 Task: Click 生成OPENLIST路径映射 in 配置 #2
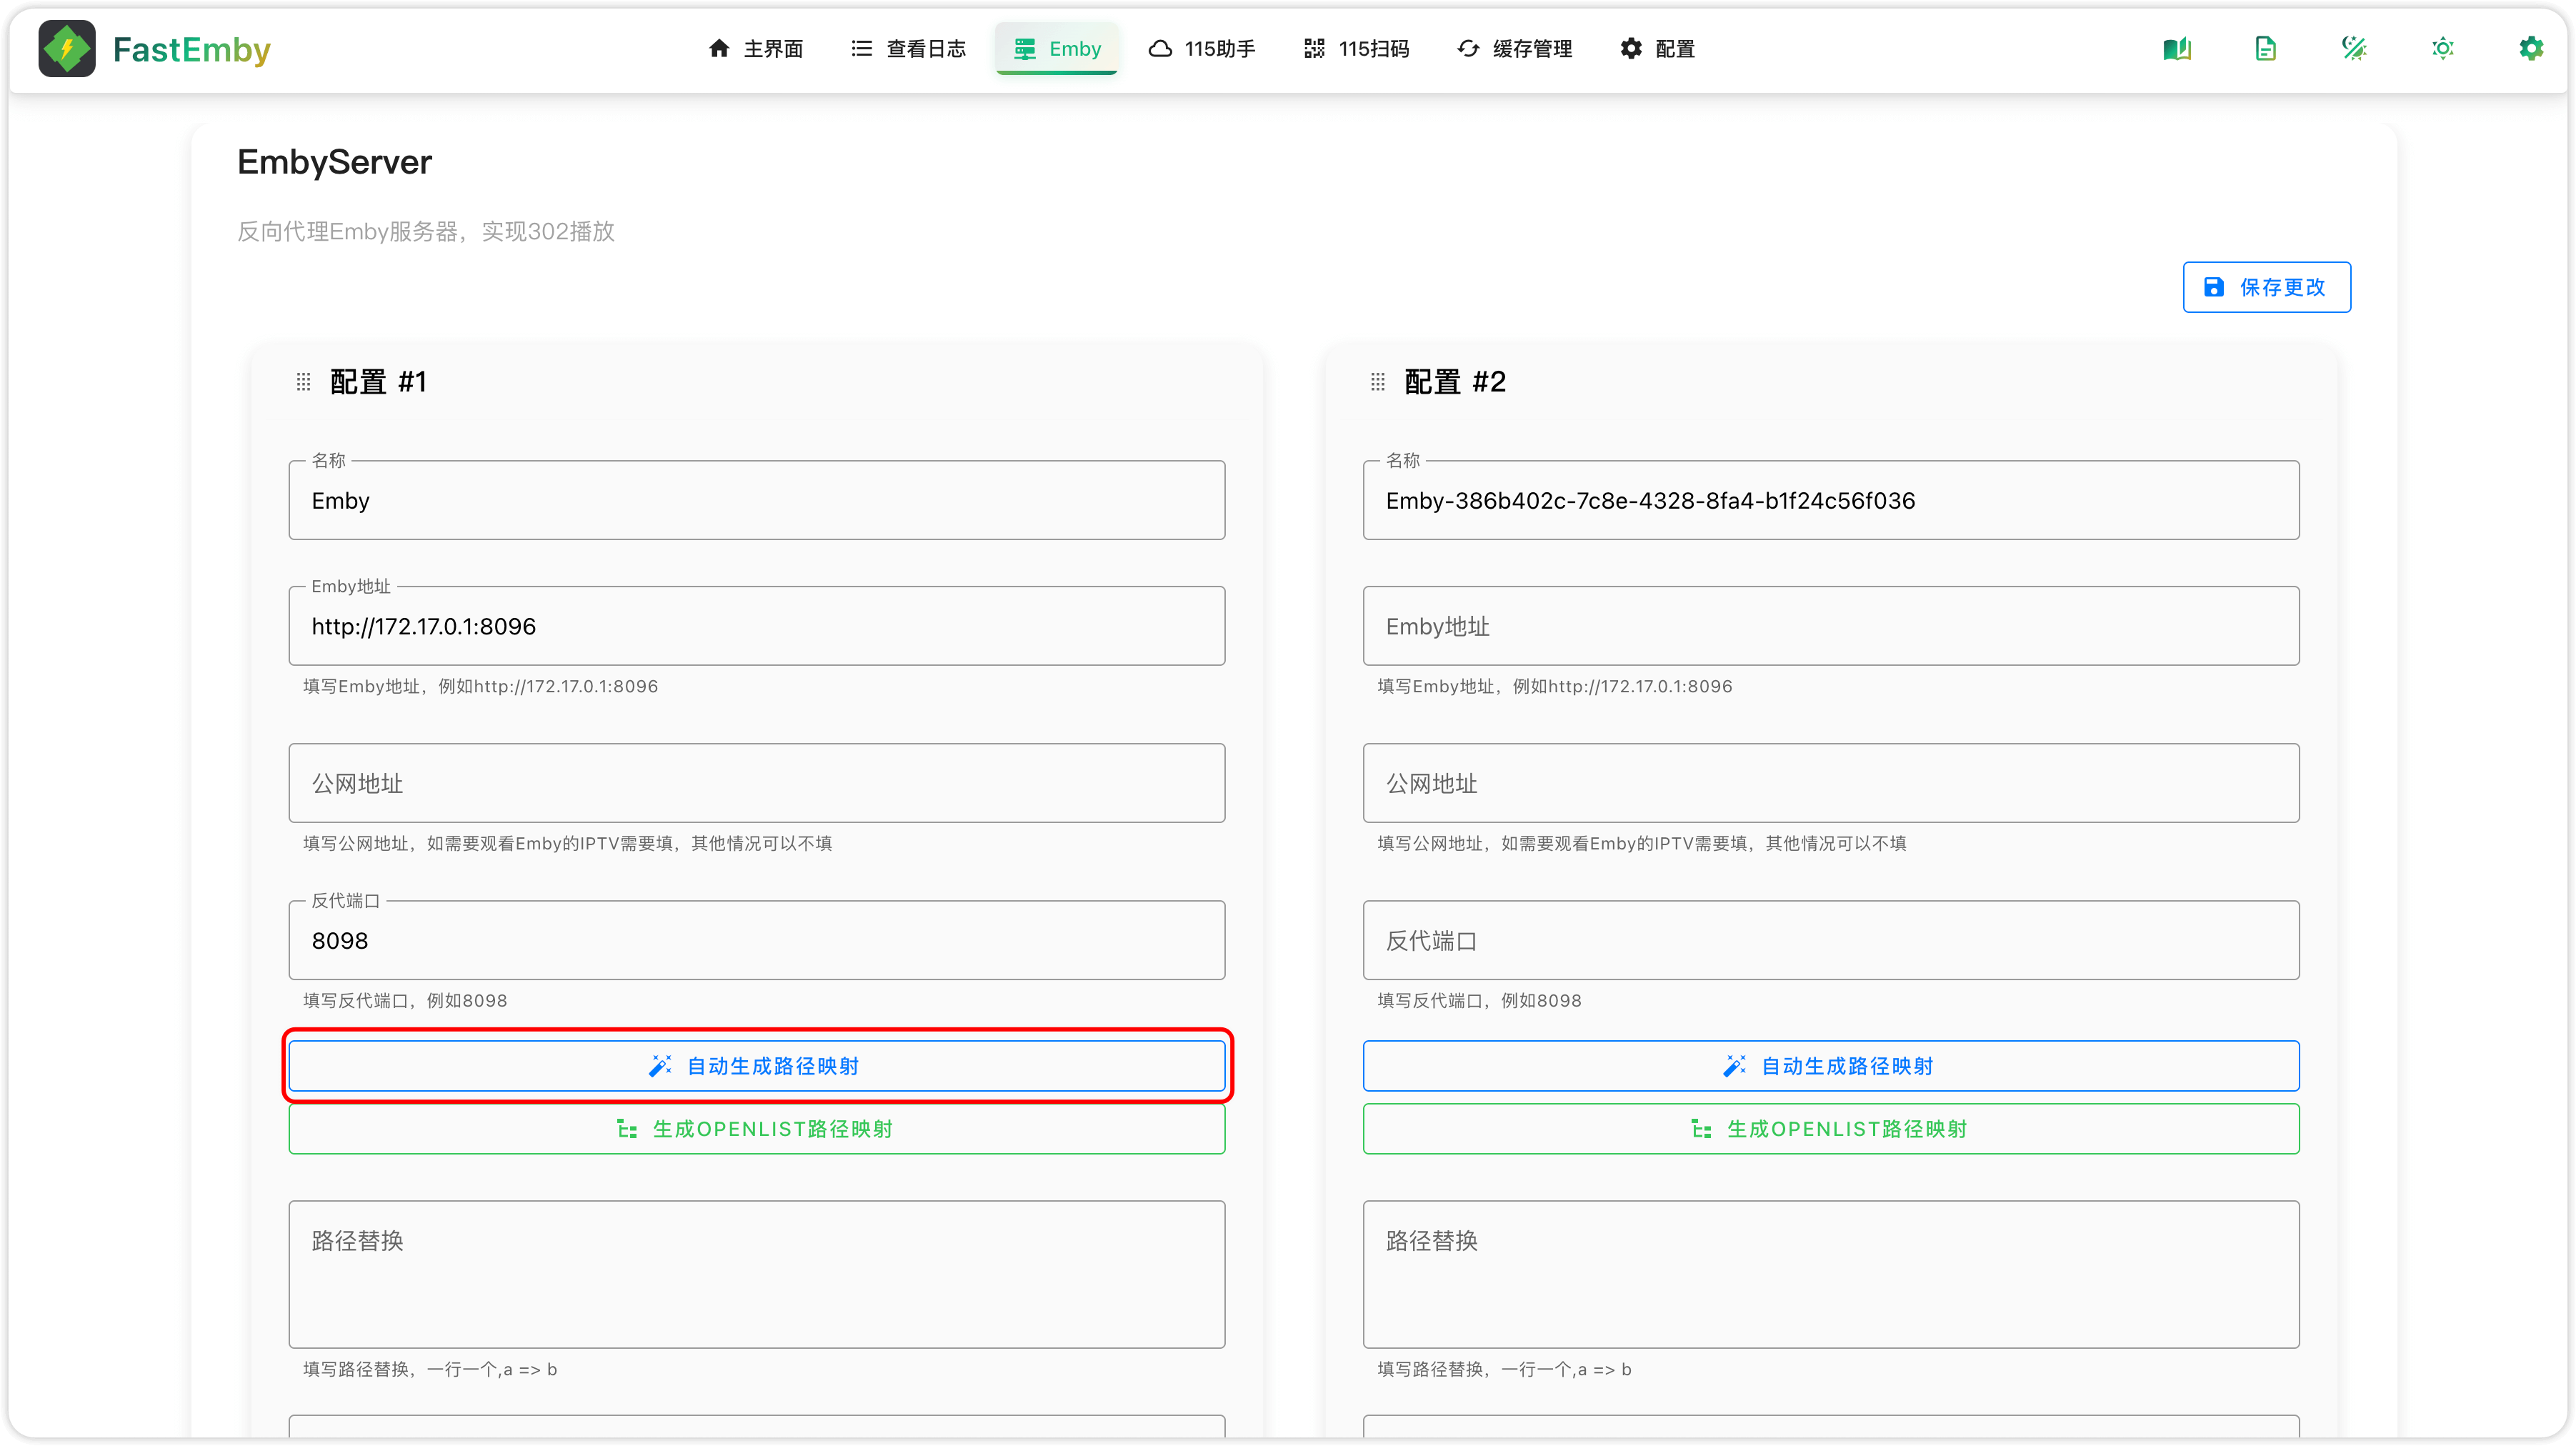pos(1830,1129)
